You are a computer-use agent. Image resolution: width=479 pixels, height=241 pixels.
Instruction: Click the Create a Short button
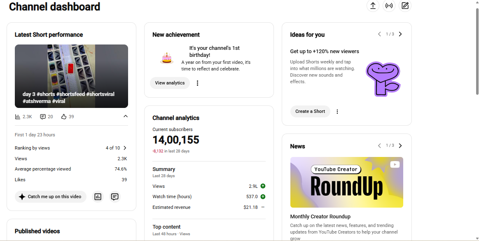310,111
